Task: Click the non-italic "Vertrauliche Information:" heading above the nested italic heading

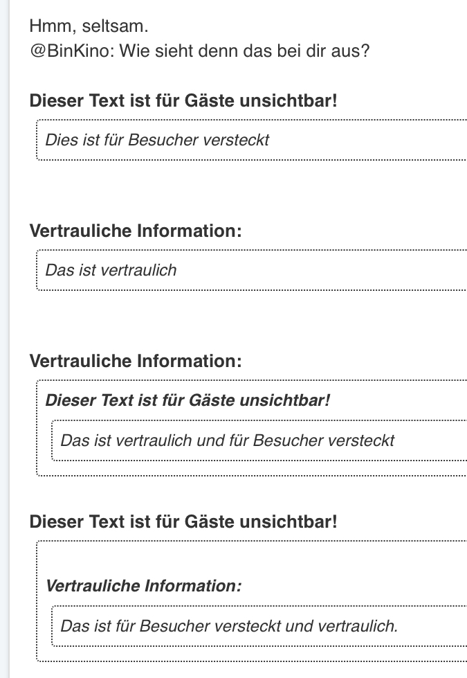Action: 136,361
